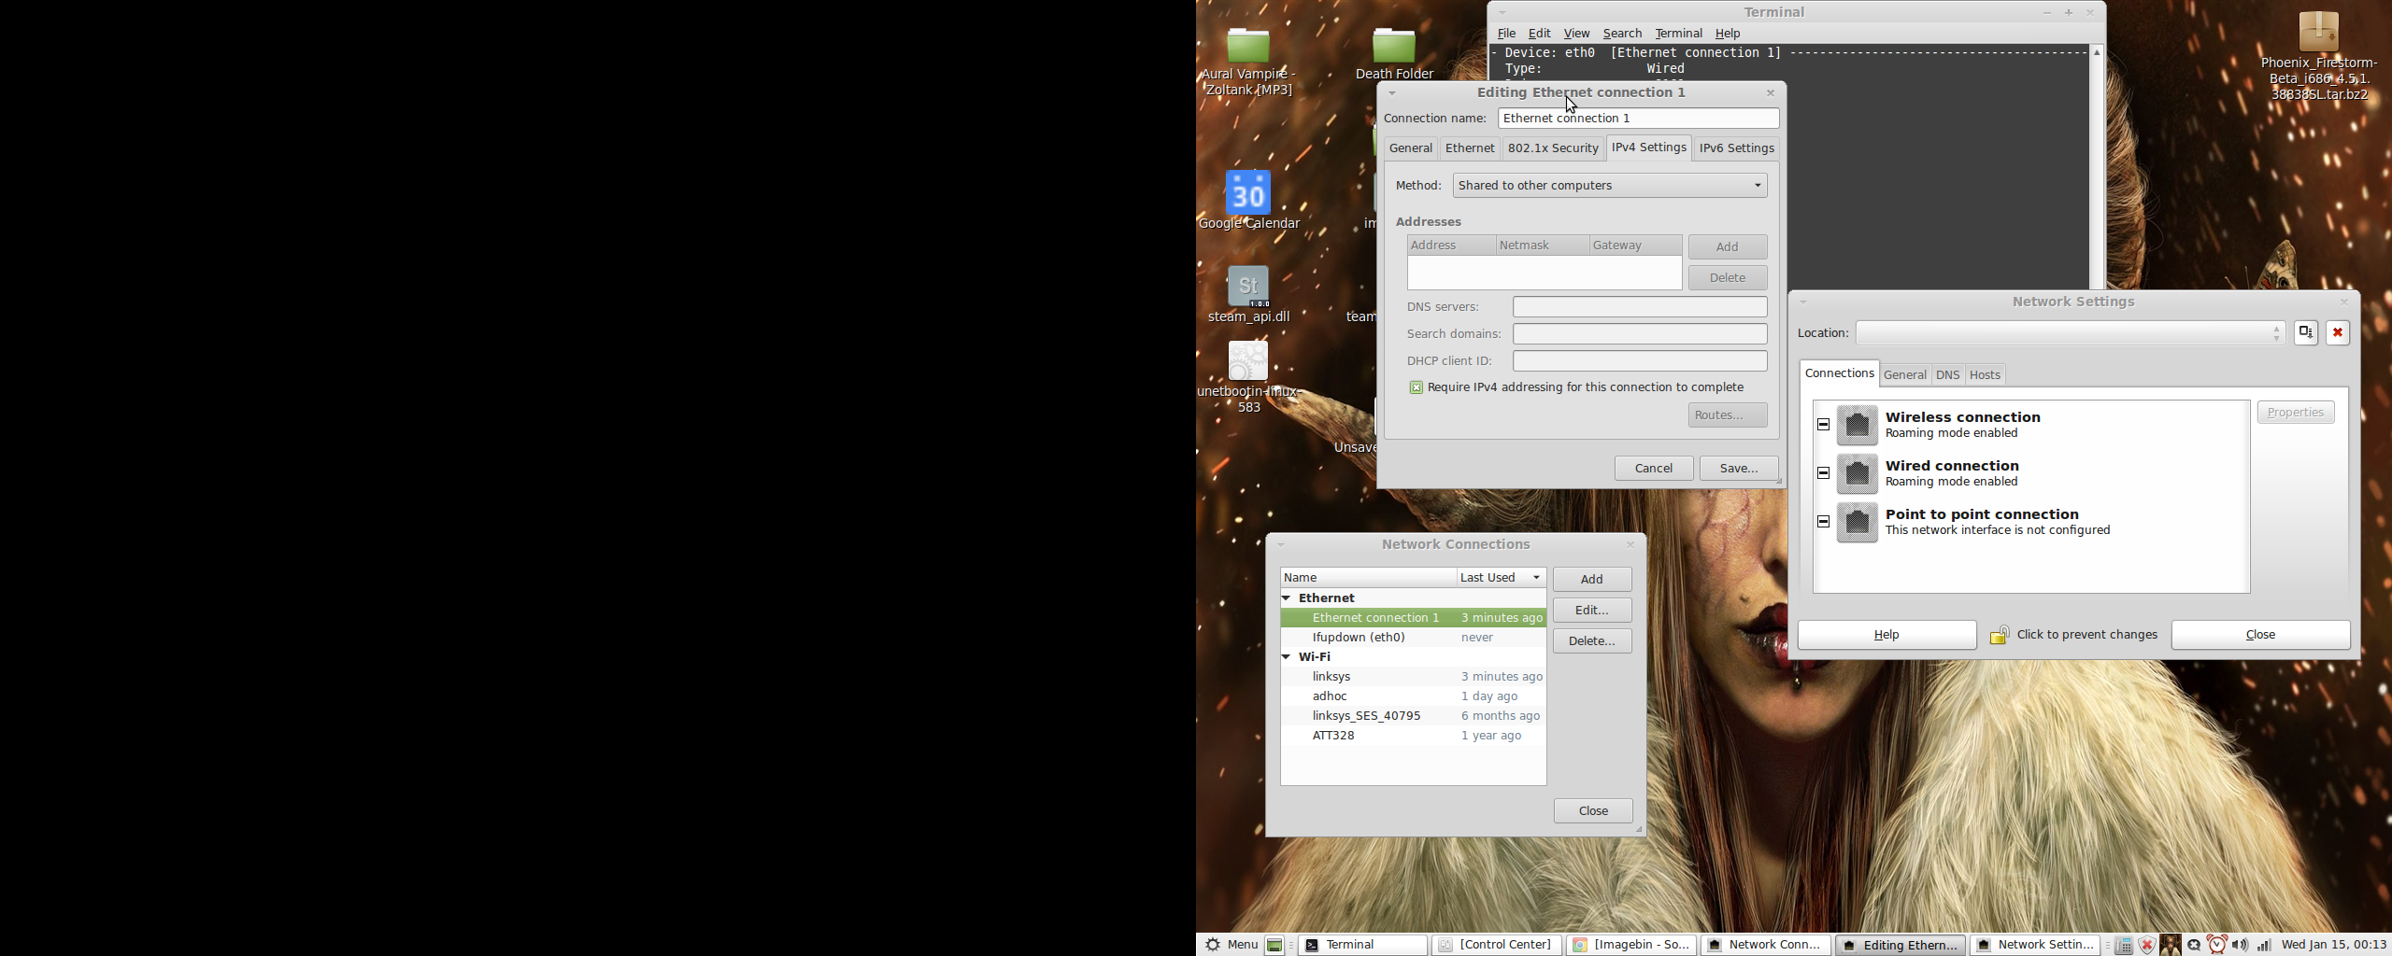Click the red X delete location icon
Viewport: 2392px width, 956px height.
point(2337,332)
